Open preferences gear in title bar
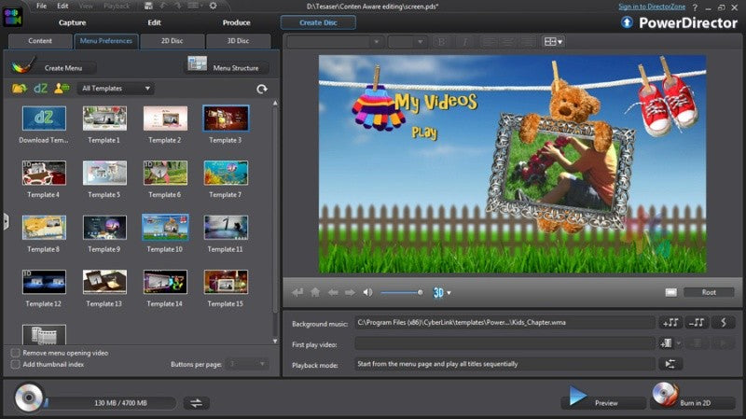This screenshot has height=419, width=746. coord(214,6)
